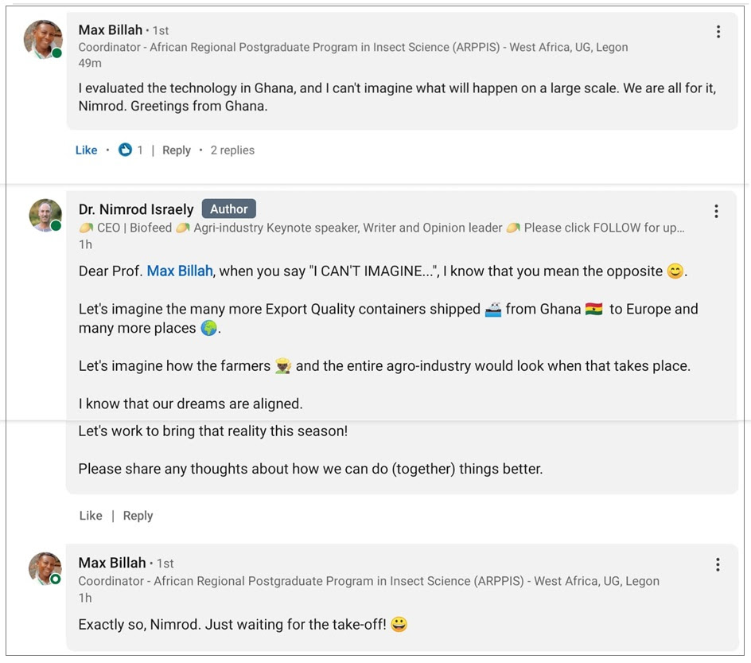
Task: Expand the 2 replies thread
Action: [x=232, y=150]
